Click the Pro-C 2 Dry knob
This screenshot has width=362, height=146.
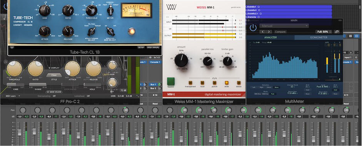point(112,83)
